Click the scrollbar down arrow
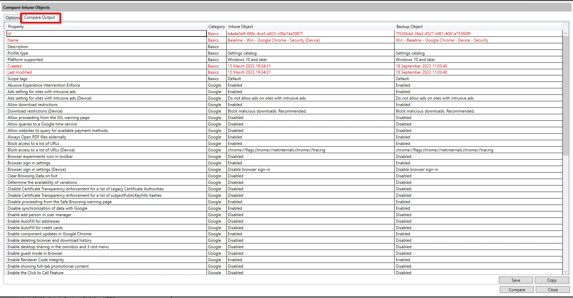 pos(565,272)
